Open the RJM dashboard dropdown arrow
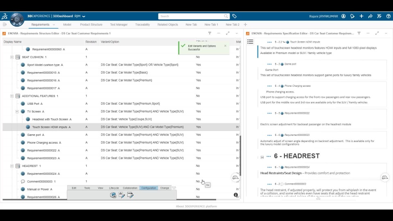Image resolution: width=393 pixels, height=221 pixels. (x=84, y=16)
